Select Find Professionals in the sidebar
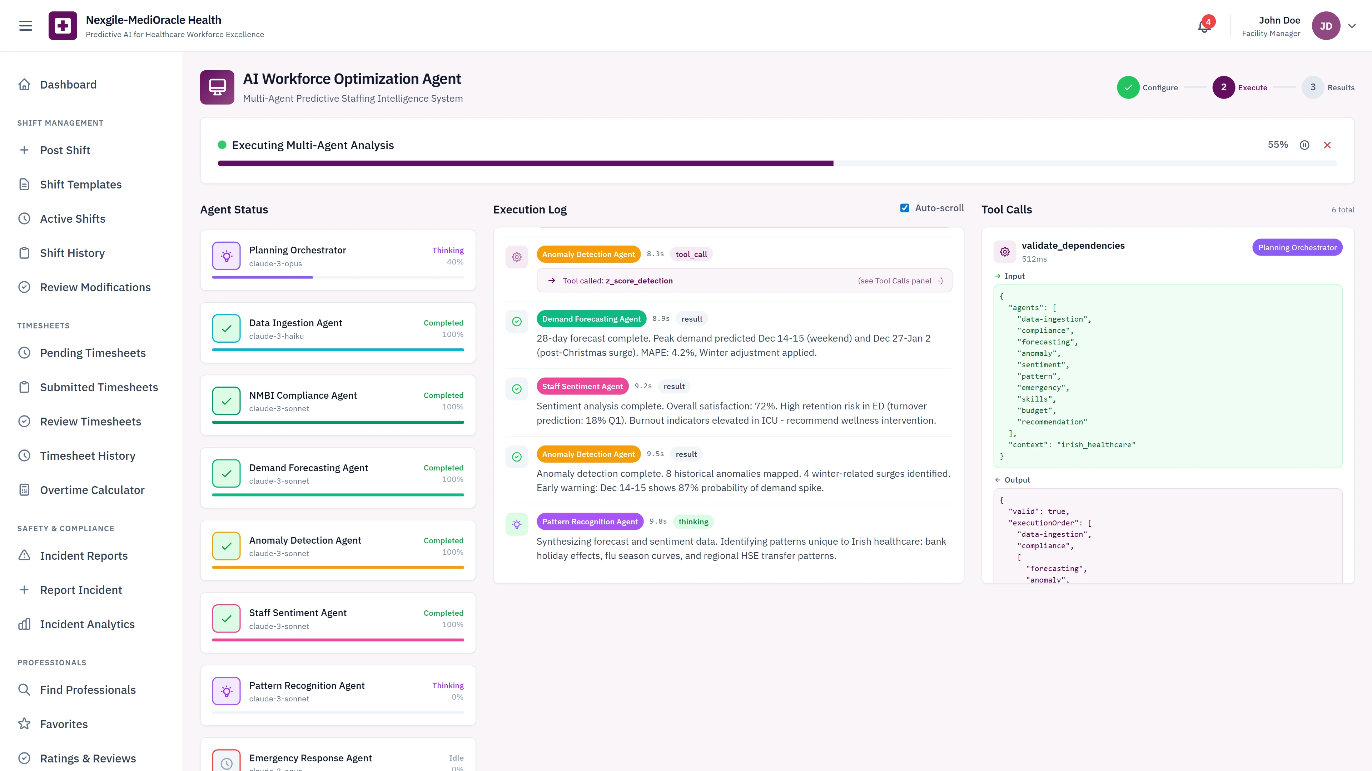Image resolution: width=1372 pixels, height=771 pixels. [87, 690]
